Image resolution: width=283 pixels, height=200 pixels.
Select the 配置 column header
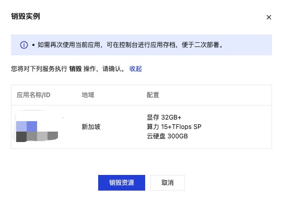click(x=153, y=95)
